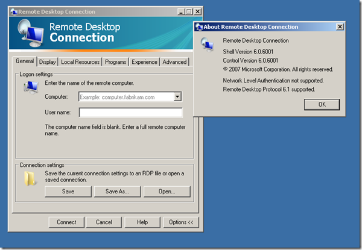Click the About dialog title bar icon
The height and width of the screenshot is (250, 362).
(199, 27)
